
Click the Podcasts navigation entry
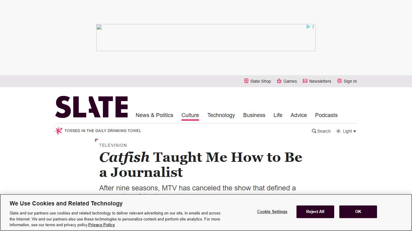pos(326,115)
